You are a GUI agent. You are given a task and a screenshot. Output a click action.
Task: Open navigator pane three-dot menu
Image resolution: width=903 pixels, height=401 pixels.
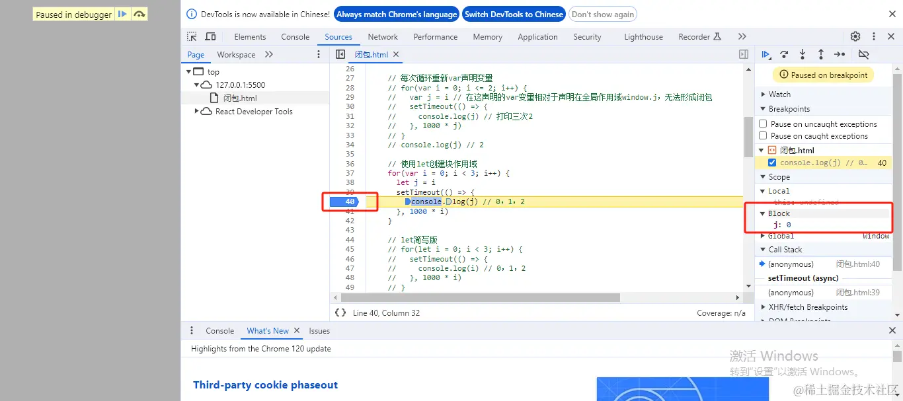pyautogui.click(x=319, y=55)
